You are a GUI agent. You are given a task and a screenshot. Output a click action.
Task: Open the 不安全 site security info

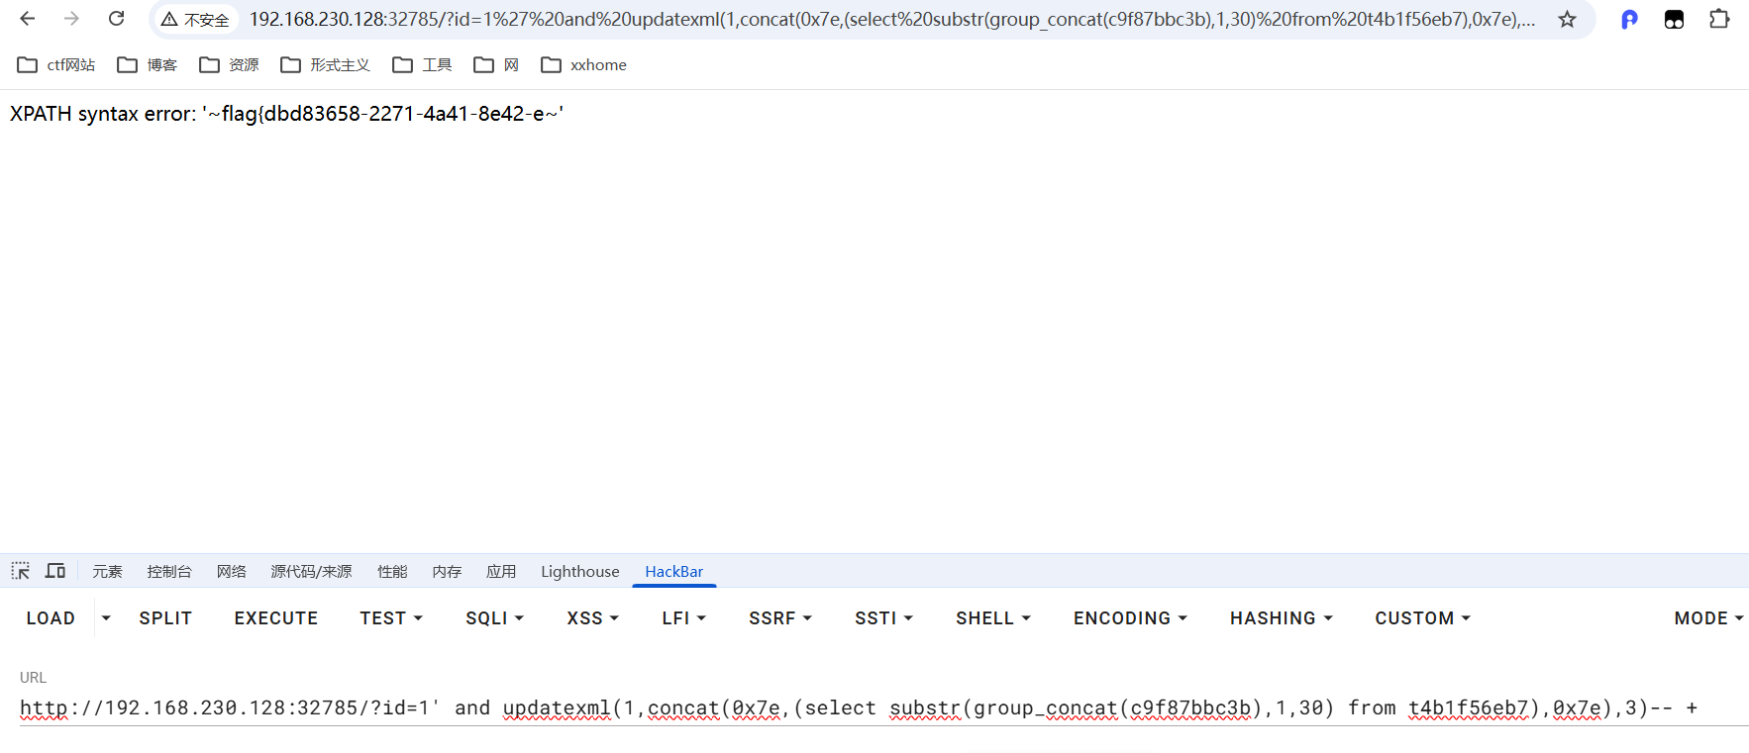coord(195,20)
